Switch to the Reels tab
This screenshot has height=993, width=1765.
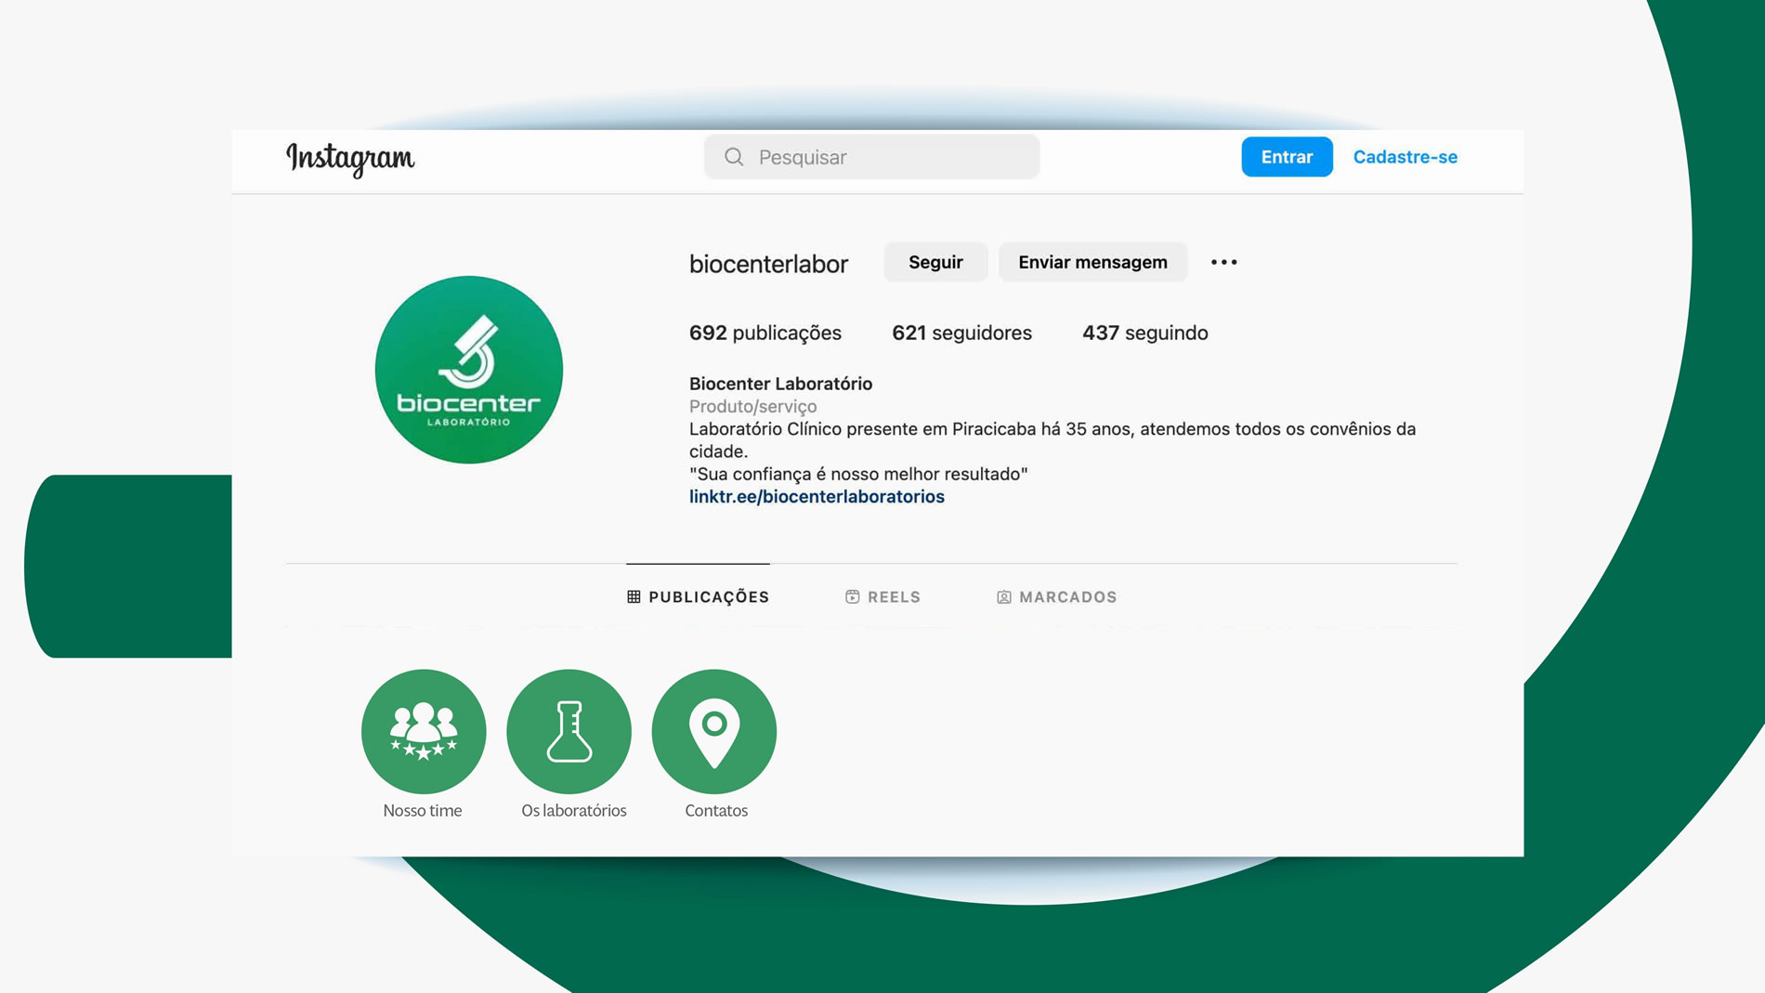tap(882, 596)
